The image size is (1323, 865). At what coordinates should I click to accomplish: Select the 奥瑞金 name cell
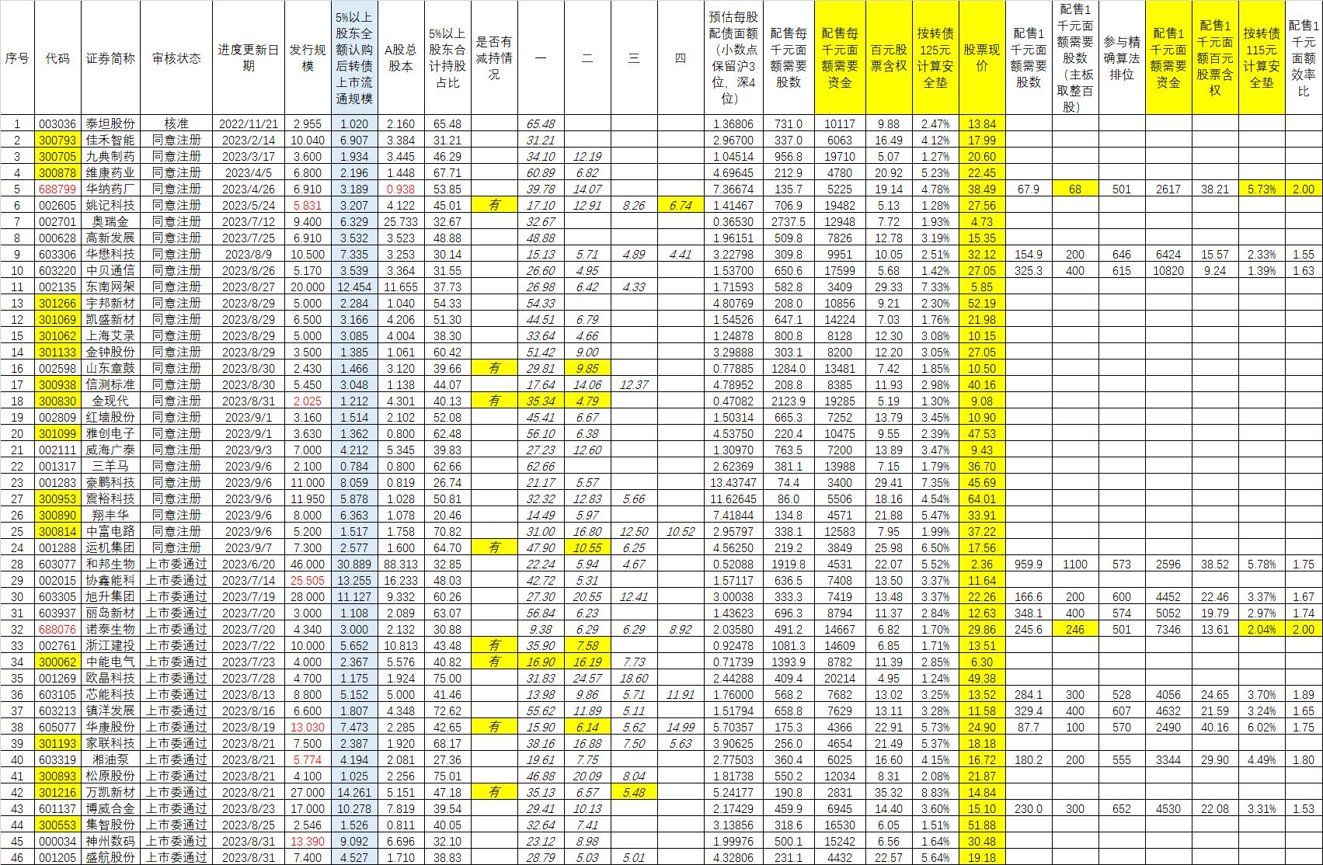click(110, 221)
